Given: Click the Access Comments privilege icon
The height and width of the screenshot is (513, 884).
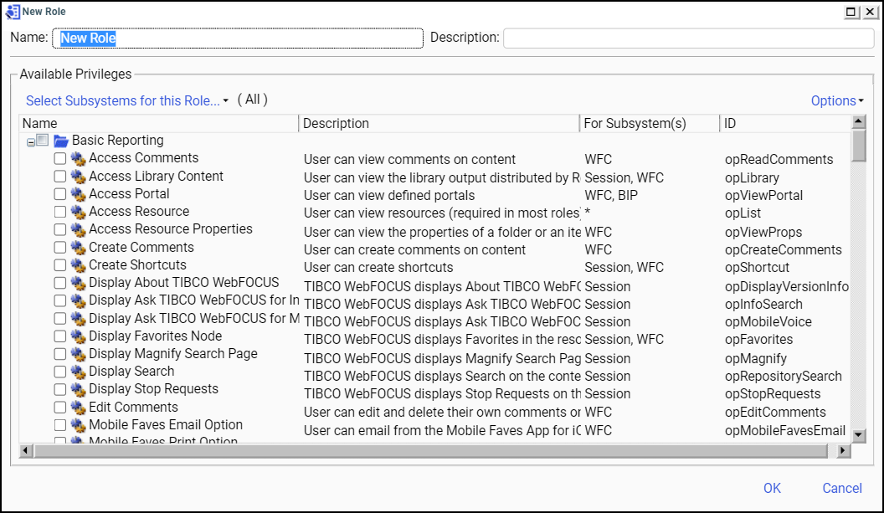Looking at the screenshot, I should click(79, 158).
